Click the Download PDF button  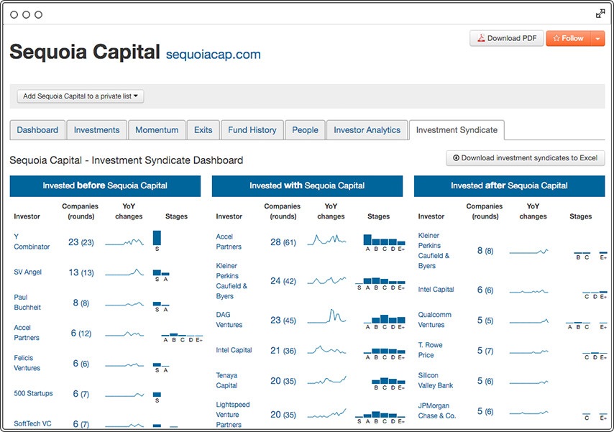pos(506,38)
